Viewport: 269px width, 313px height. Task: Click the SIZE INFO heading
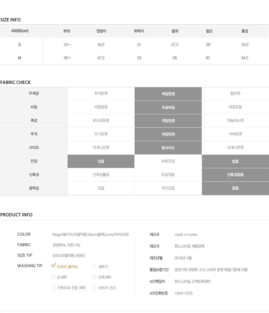(x=10, y=20)
